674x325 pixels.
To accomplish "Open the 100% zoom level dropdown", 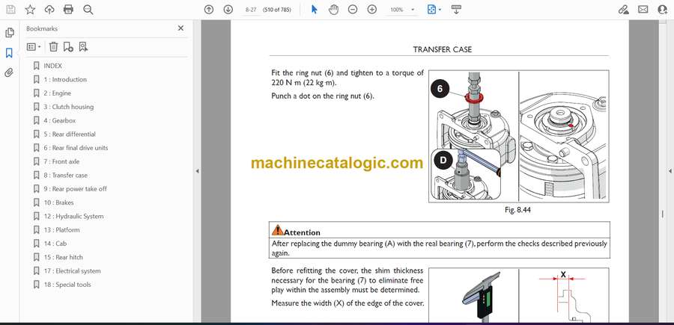I will point(401,10).
